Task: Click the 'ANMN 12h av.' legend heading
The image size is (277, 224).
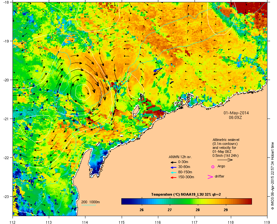Action: tap(180, 157)
